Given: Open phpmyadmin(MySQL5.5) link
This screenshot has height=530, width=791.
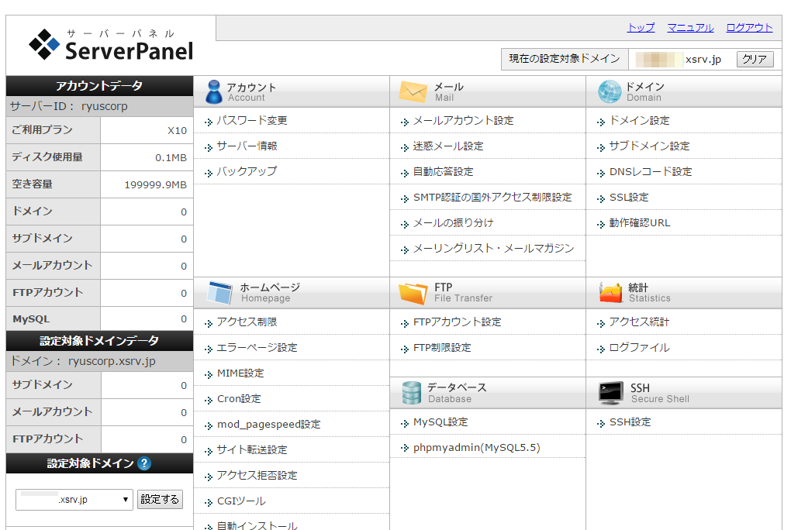Looking at the screenshot, I should pos(476,448).
